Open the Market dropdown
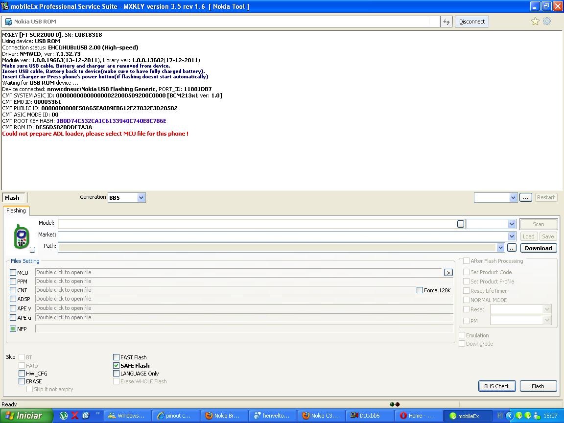This screenshot has width=564, height=423. pos(512,236)
